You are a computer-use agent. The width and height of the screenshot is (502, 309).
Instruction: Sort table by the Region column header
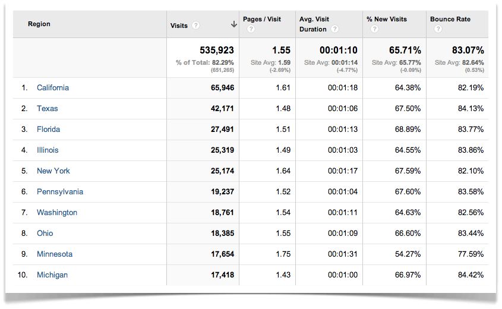tap(39, 24)
